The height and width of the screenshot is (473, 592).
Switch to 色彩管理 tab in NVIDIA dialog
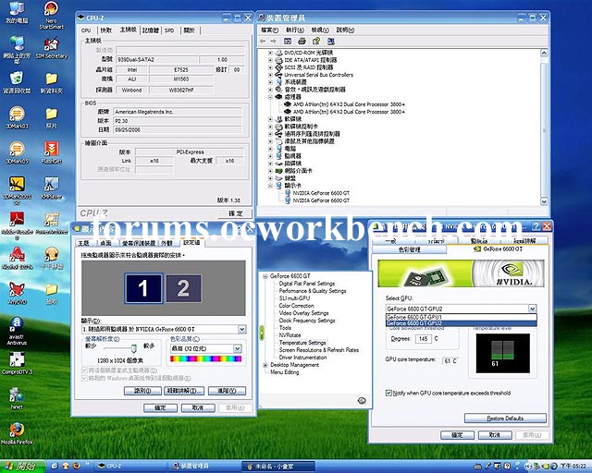click(409, 249)
